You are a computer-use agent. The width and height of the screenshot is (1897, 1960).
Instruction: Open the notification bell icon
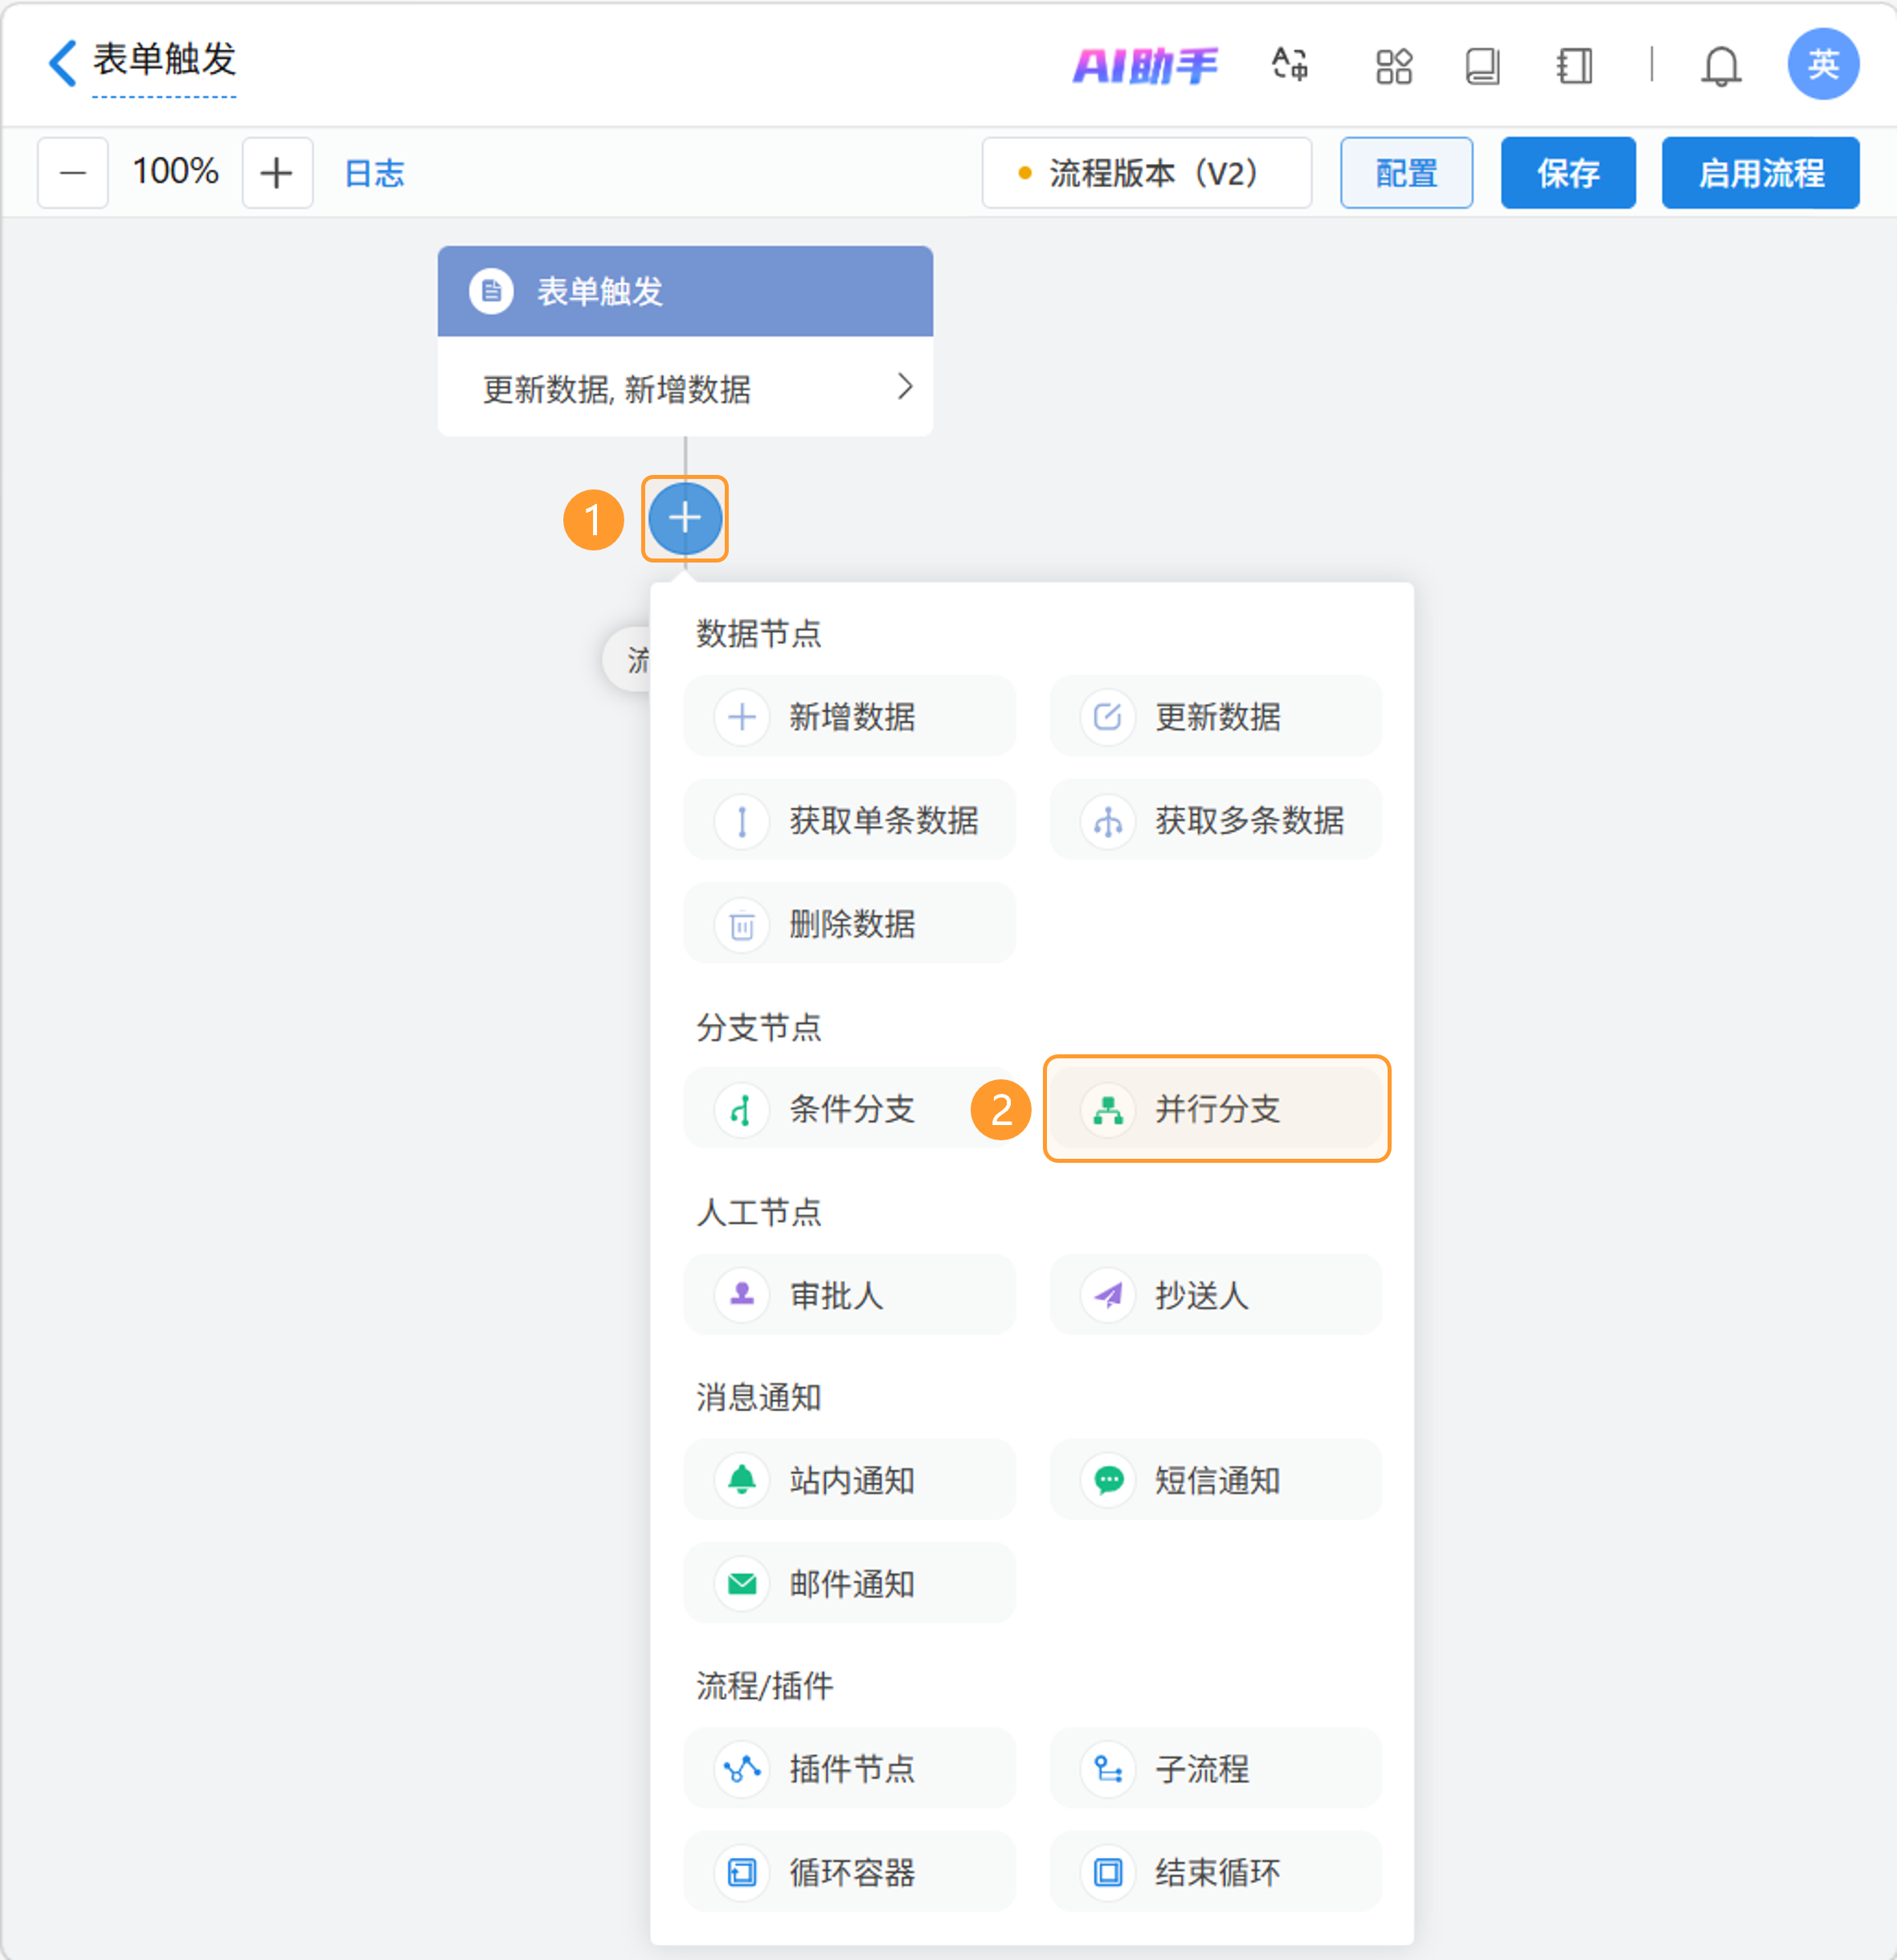[x=1721, y=66]
